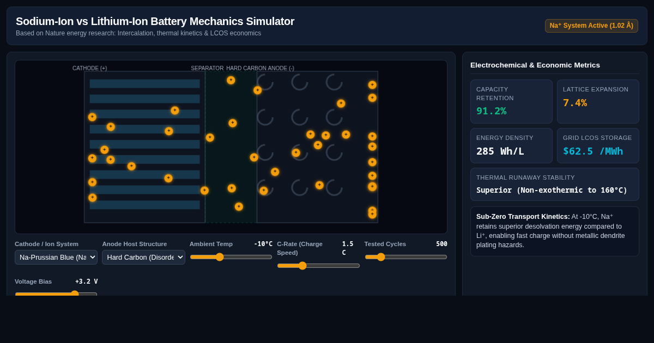Screen dimensions: 654x343
Task: Adjust the Voltage Bias slider
Action: [x=56, y=294]
